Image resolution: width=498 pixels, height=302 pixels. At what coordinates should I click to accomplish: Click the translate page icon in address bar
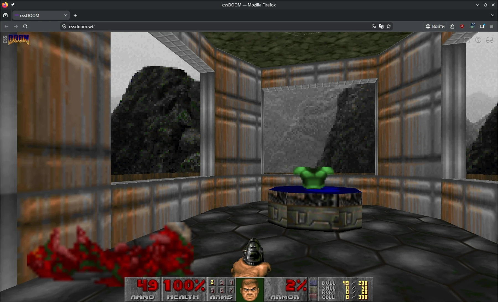click(x=374, y=26)
